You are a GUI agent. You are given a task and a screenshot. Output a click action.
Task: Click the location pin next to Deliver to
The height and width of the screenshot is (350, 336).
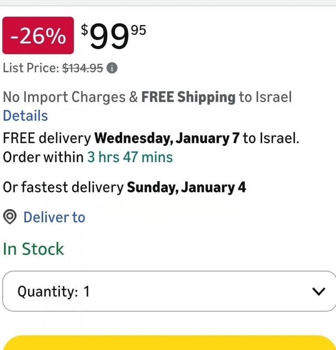click(x=10, y=217)
